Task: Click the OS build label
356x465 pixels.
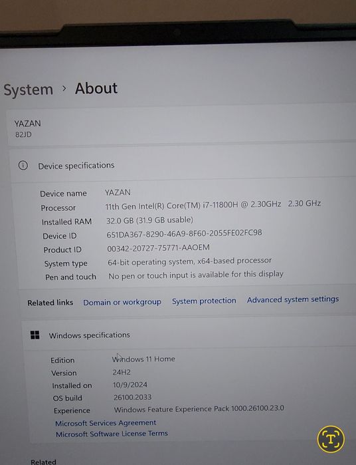Action: click(67, 398)
